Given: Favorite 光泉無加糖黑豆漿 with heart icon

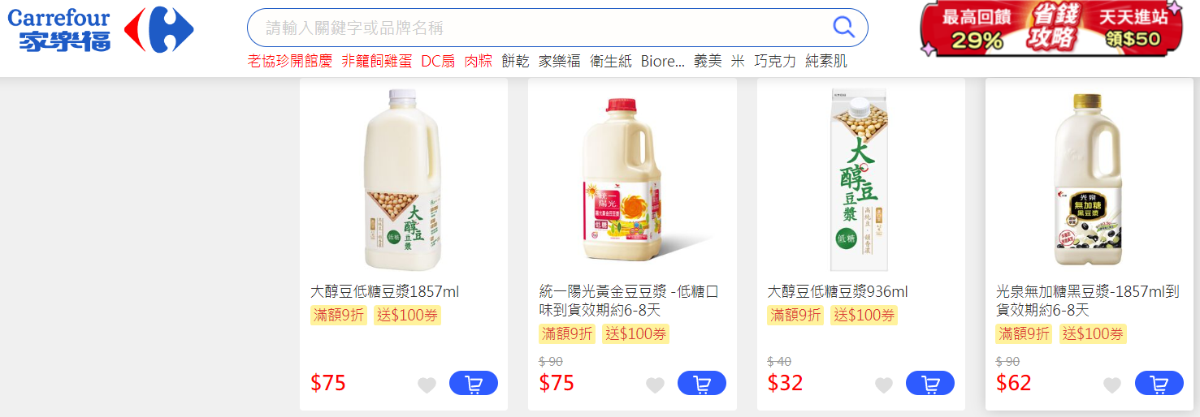Looking at the screenshot, I should click(x=1112, y=385).
